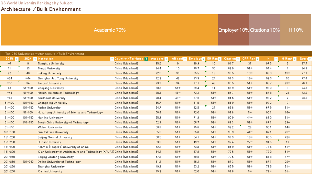This screenshot has height=174, width=312.
Task: Select the Tsinghua University cell
Action: pyautogui.click(x=51, y=63)
